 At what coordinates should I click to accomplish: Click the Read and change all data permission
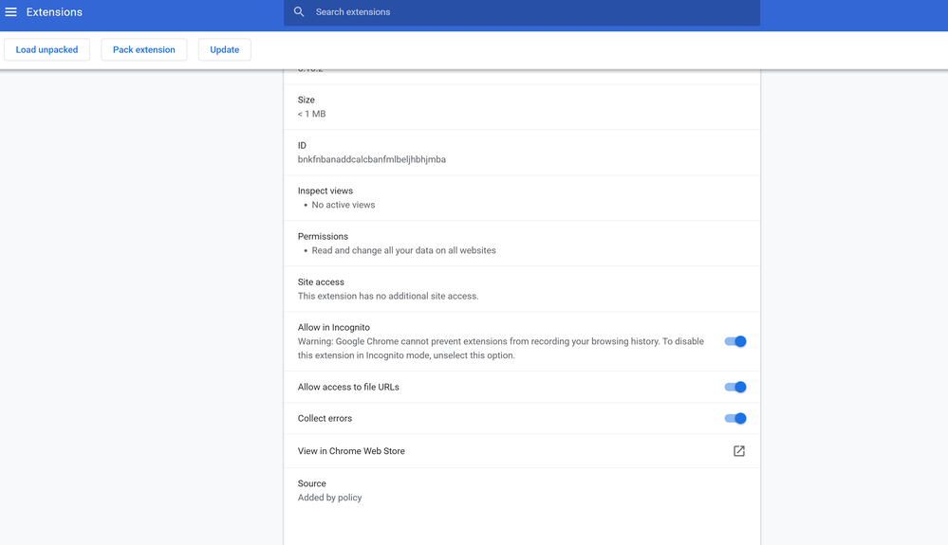pos(403,250)
